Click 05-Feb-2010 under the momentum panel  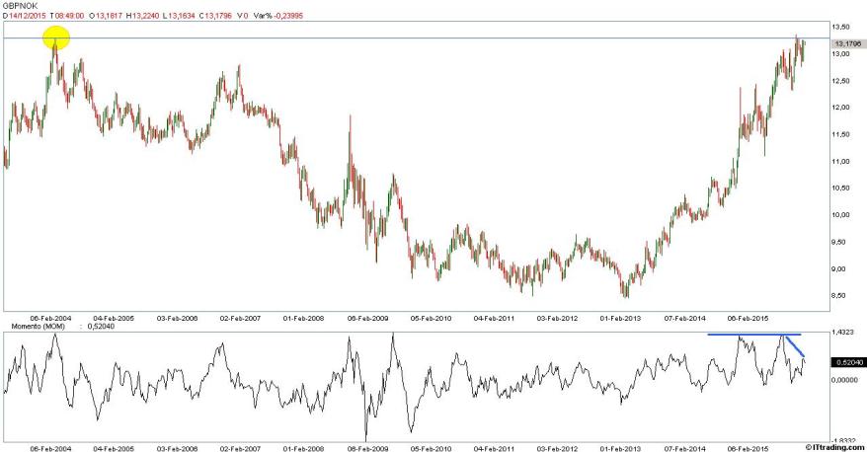pos(431,449)
